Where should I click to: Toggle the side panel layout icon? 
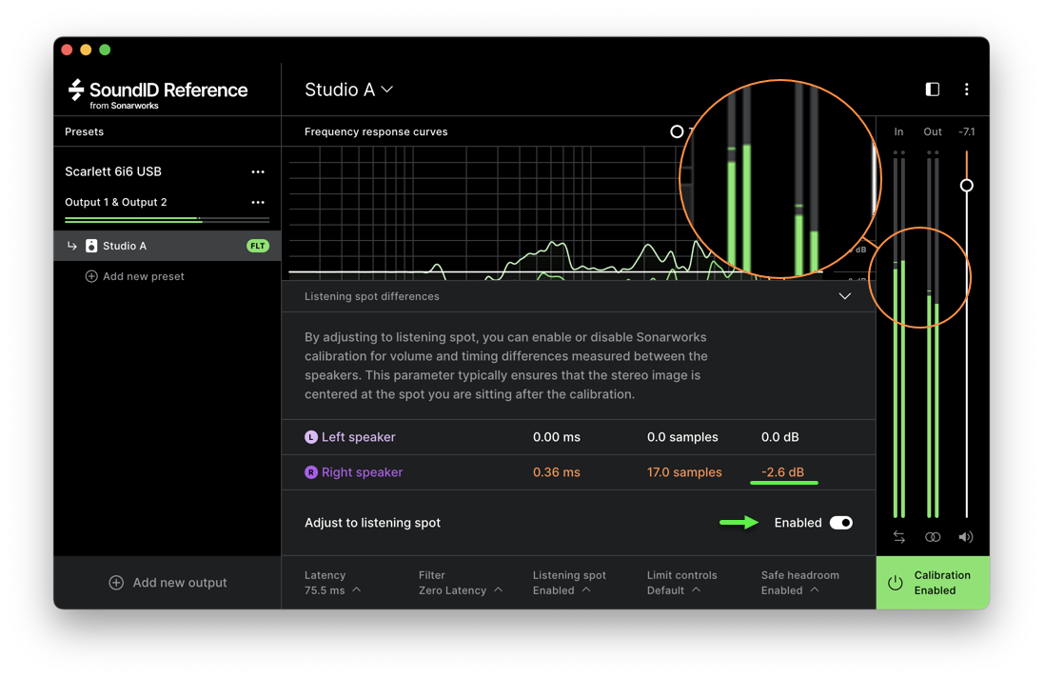click(933, 90)
